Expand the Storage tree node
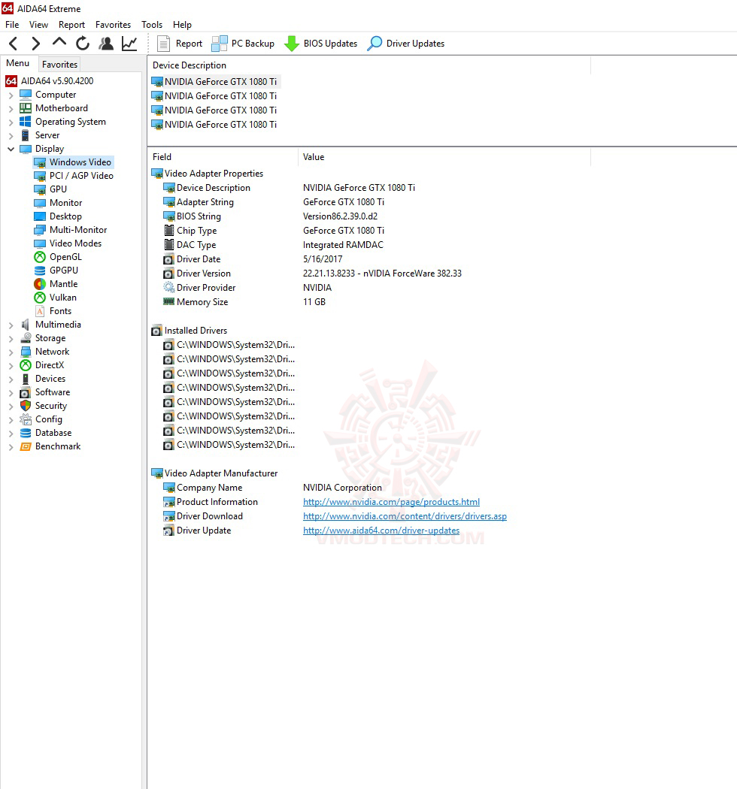 pyautogui.click(x=11, y=339)
